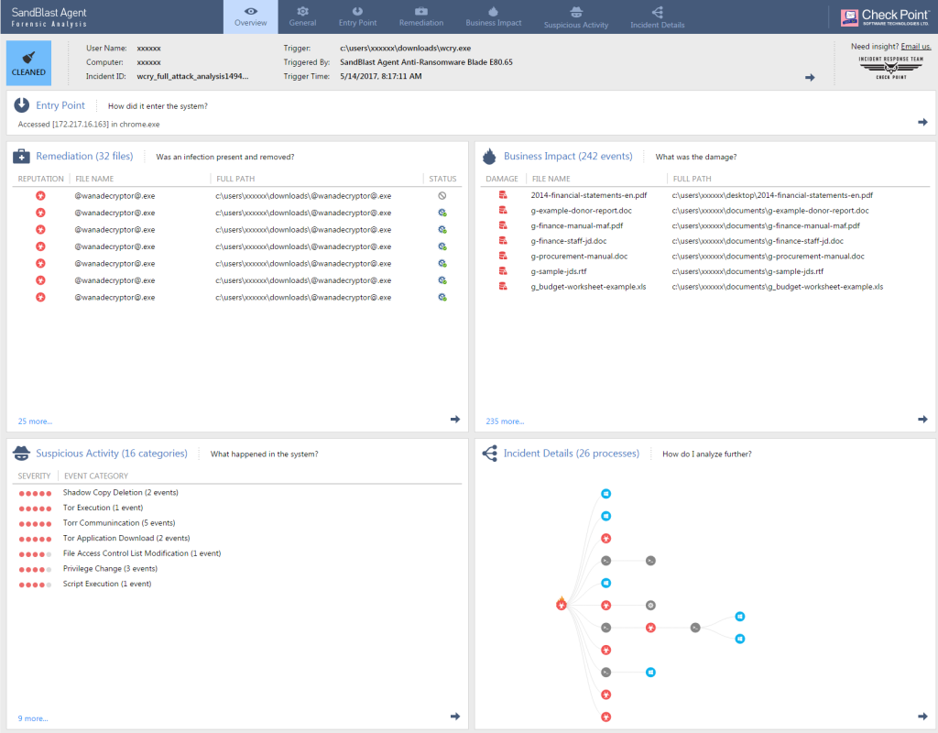Viewport: 938px width, 733px height.
Task: Show "9 more..." suspicious activity categories
Action: pyautogui.click(x=33, y=718)
